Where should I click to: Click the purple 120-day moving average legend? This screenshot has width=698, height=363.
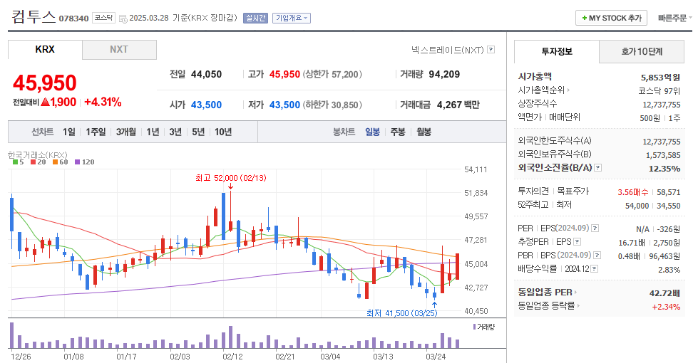coord(85,162)
